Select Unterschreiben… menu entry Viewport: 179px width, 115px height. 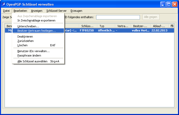(x=38, y=26)
